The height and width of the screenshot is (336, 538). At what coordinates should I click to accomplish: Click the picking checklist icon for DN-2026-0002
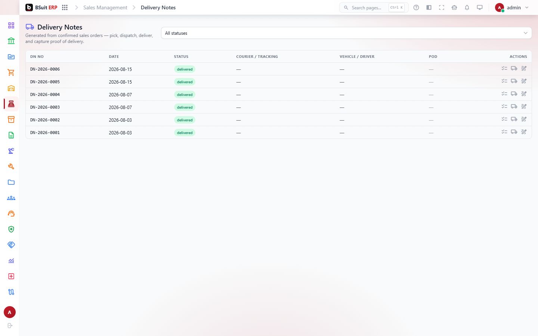[x=504, y=119]
